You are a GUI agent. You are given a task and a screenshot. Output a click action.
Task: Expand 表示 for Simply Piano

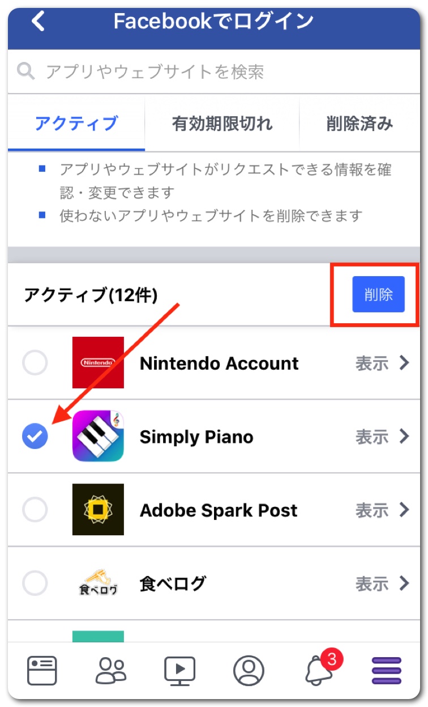point(382,436)
